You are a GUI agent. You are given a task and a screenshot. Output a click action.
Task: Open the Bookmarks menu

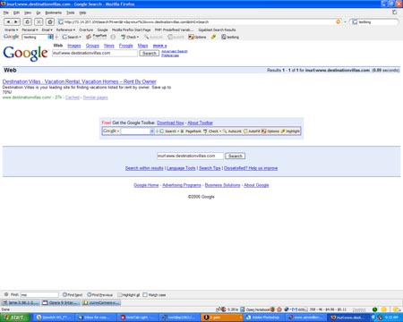pos(54,13)
